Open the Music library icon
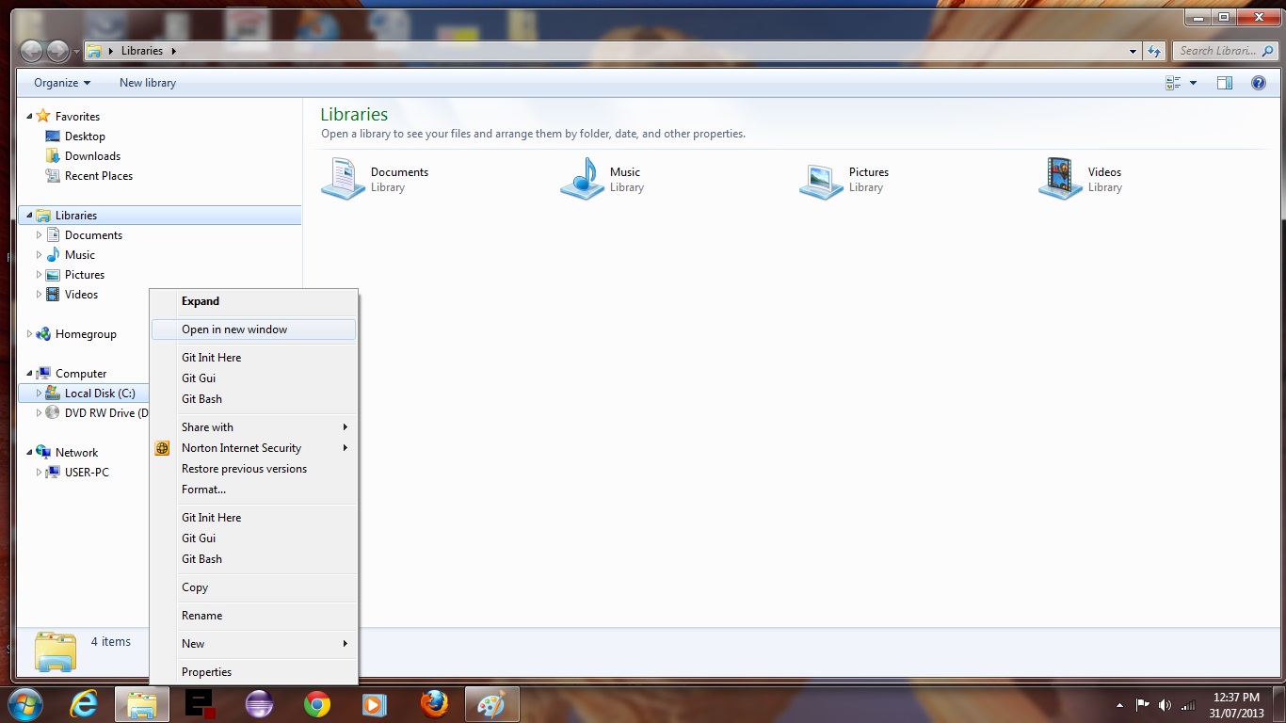1286x723 pixels. (582, 178)
